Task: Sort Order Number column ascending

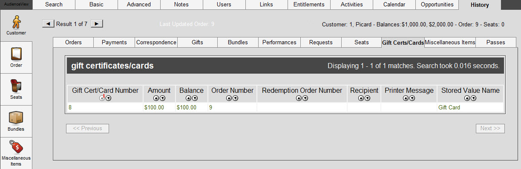Action: [229, 98]
